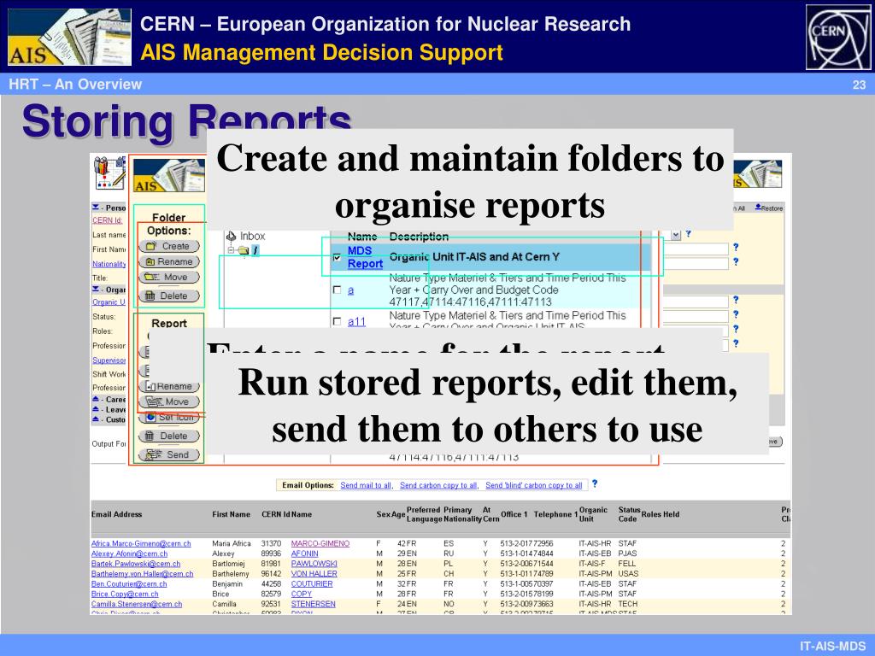This screenshot has width=875, height=656.
Task: Email Alexey.Afonin@cern.ch
Action: coord(130,553)
